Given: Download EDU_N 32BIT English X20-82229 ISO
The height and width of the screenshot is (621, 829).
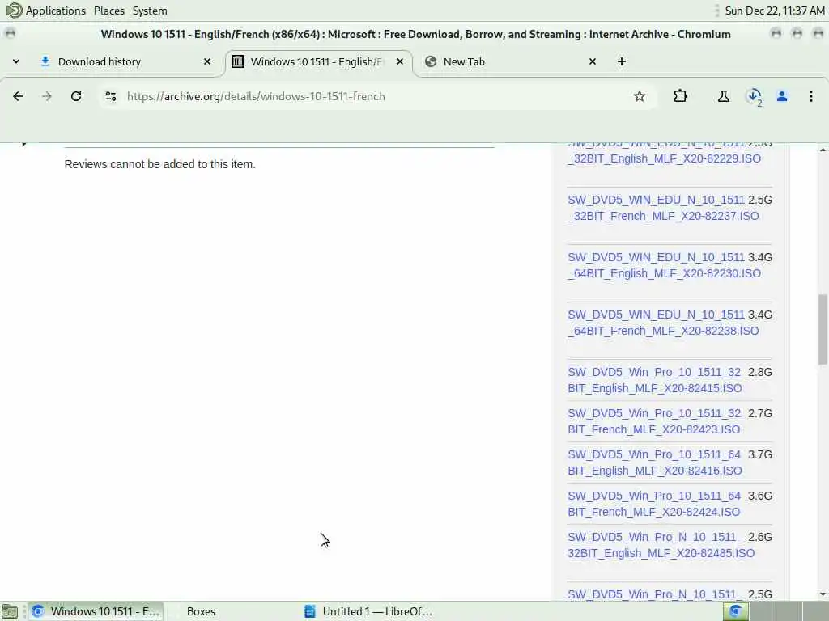Looking at the screenshot, I should 664,154.
